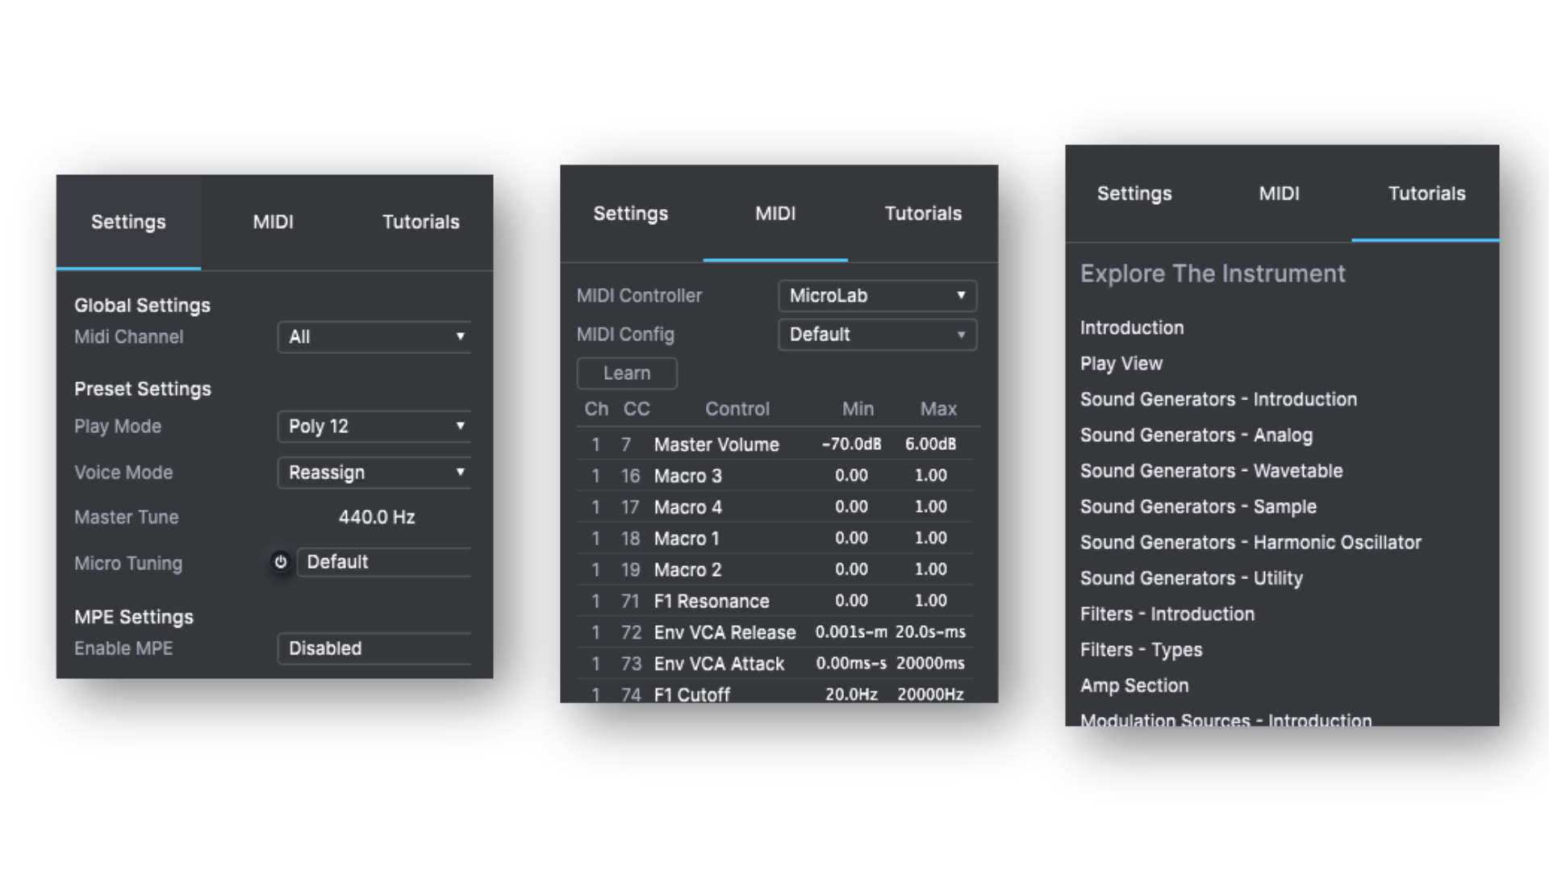
Task: Open the MIDI Controller MicroLab dropdown
Action: point(877,296)
